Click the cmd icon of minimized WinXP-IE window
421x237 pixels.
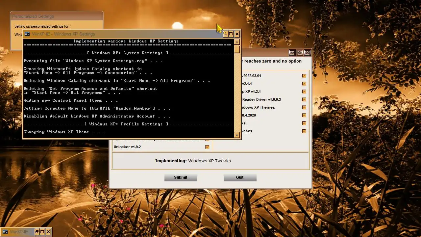(5, 232)
